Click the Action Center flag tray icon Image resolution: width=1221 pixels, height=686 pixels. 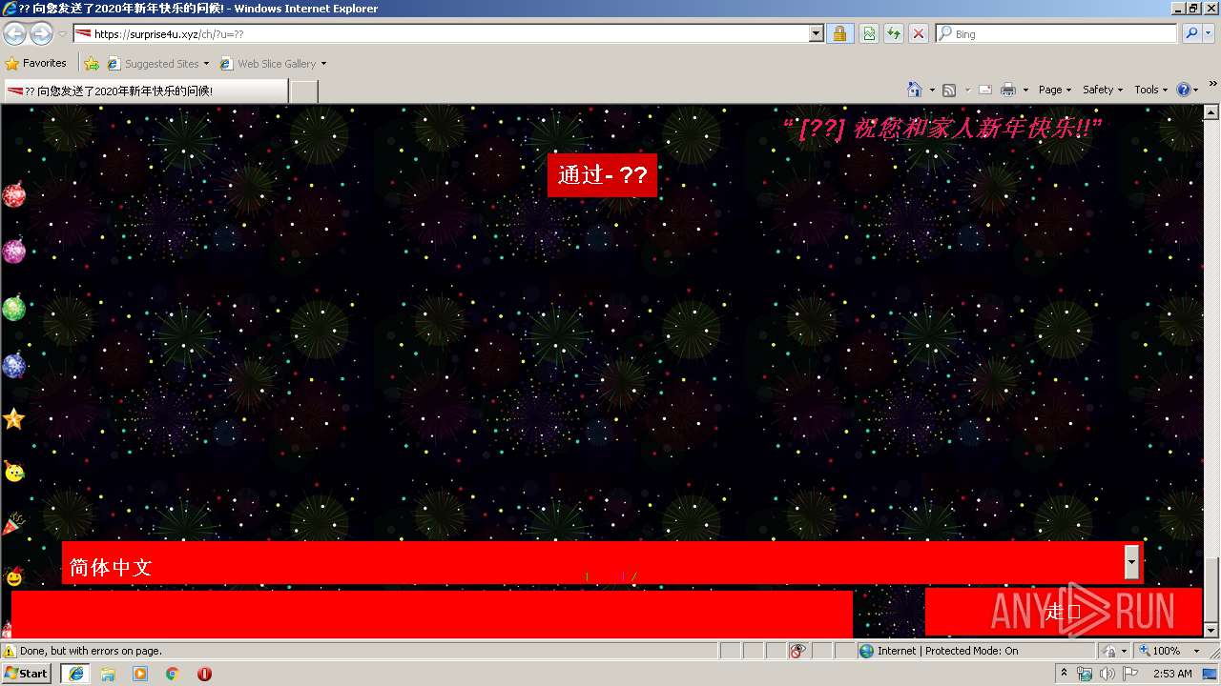click(x=1130, y=674)
